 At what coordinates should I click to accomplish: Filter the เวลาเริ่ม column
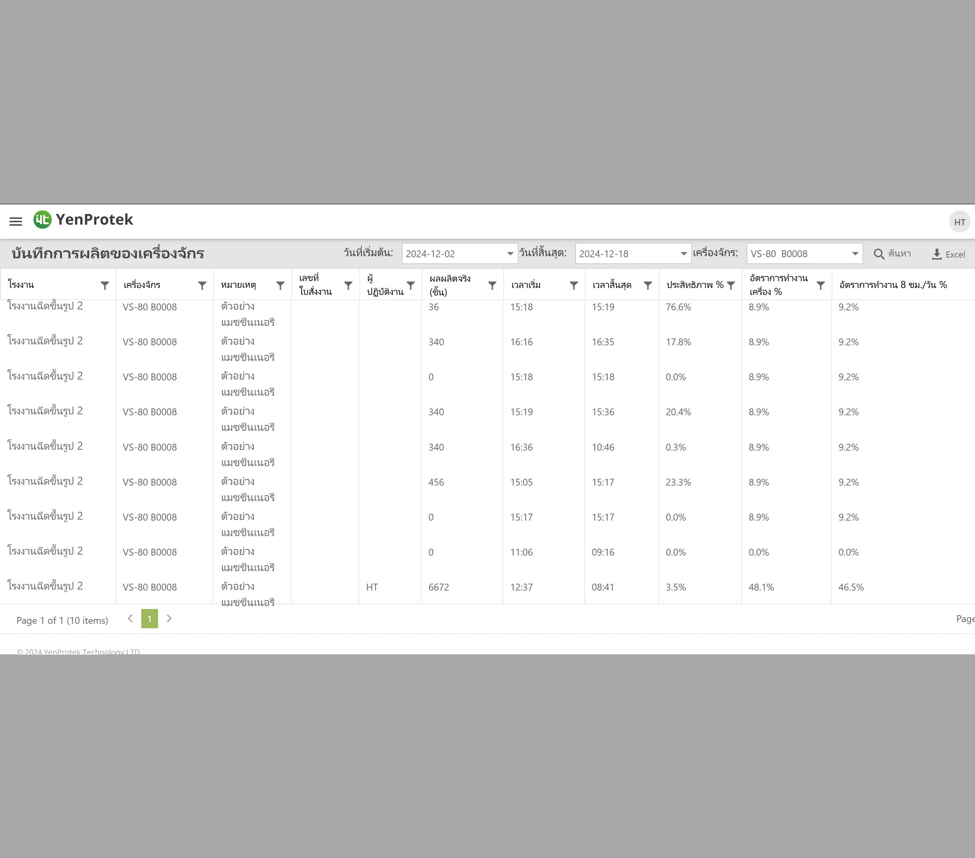pos(574,285)
